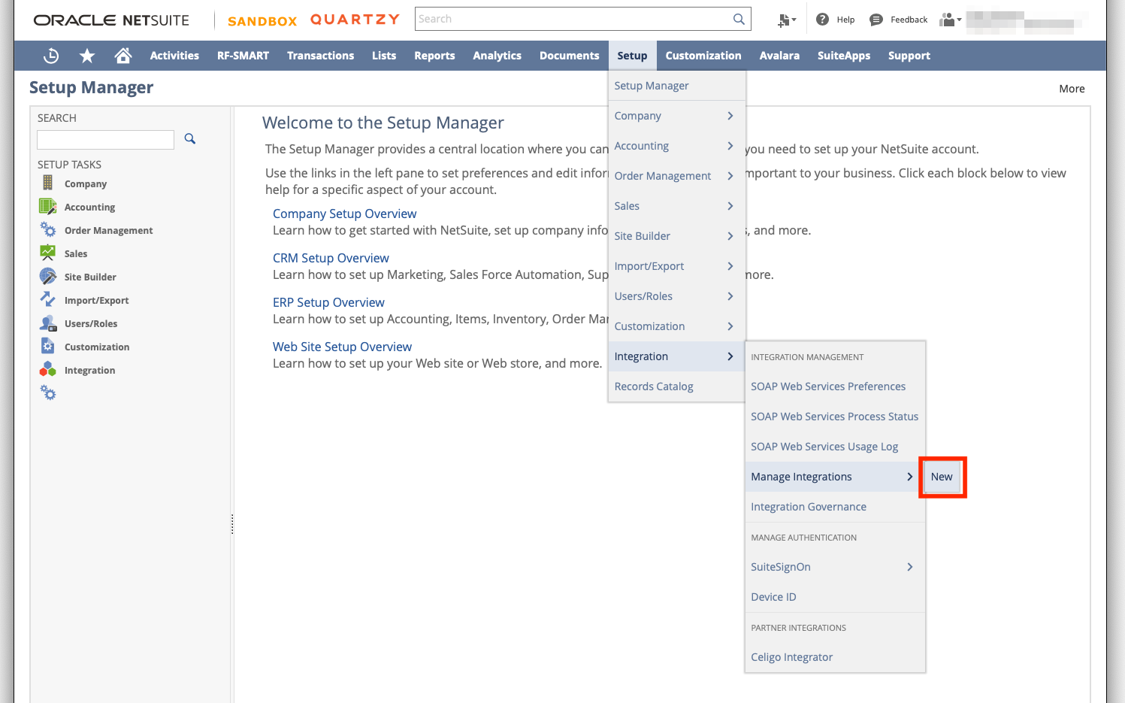This screenshot has width=1125, height=703.
Task: Click the Order Management gears icon
Action: (x=48, y=229)
